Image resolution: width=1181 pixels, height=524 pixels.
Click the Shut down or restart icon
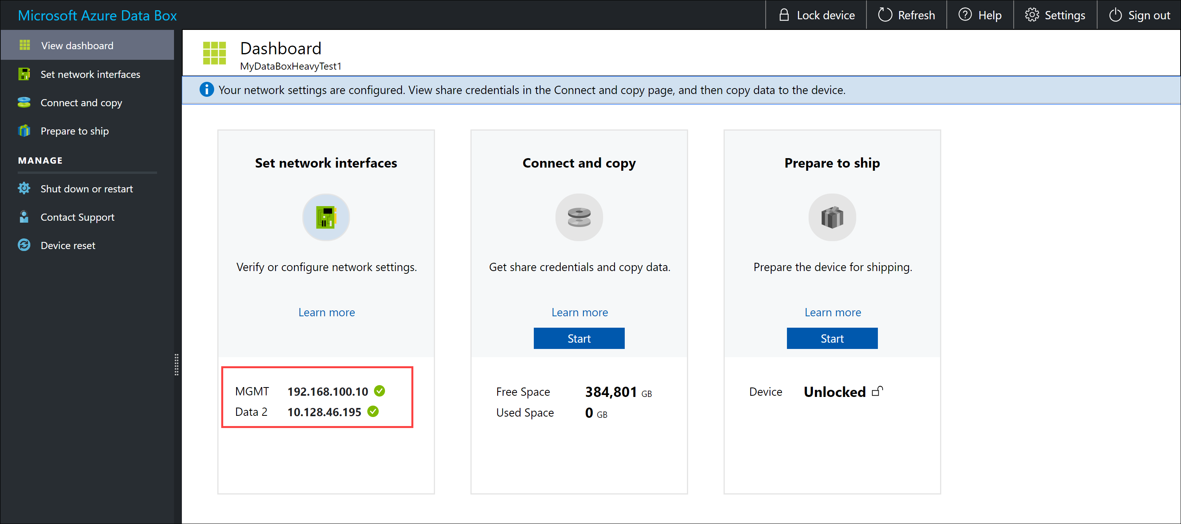click(x=22, y=188)
